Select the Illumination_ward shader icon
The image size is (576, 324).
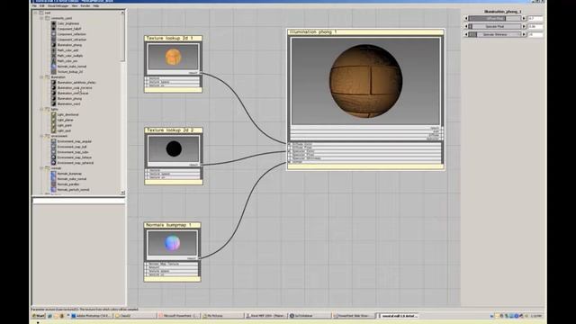tap(54, 104)
